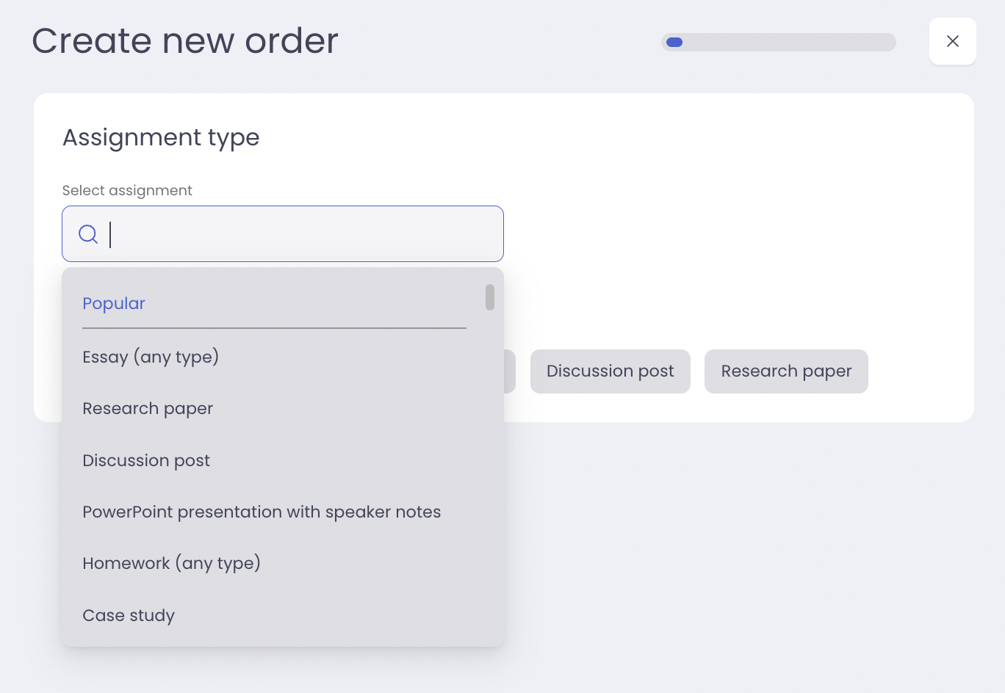
Task: Click the chip partly hidden behind the dropdown
Action: point(510,371)
